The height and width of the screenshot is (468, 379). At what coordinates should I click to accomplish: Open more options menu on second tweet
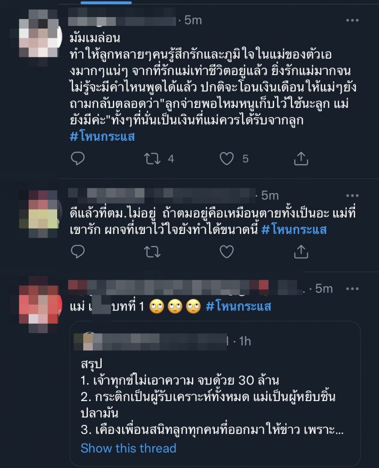pos(352,196)
